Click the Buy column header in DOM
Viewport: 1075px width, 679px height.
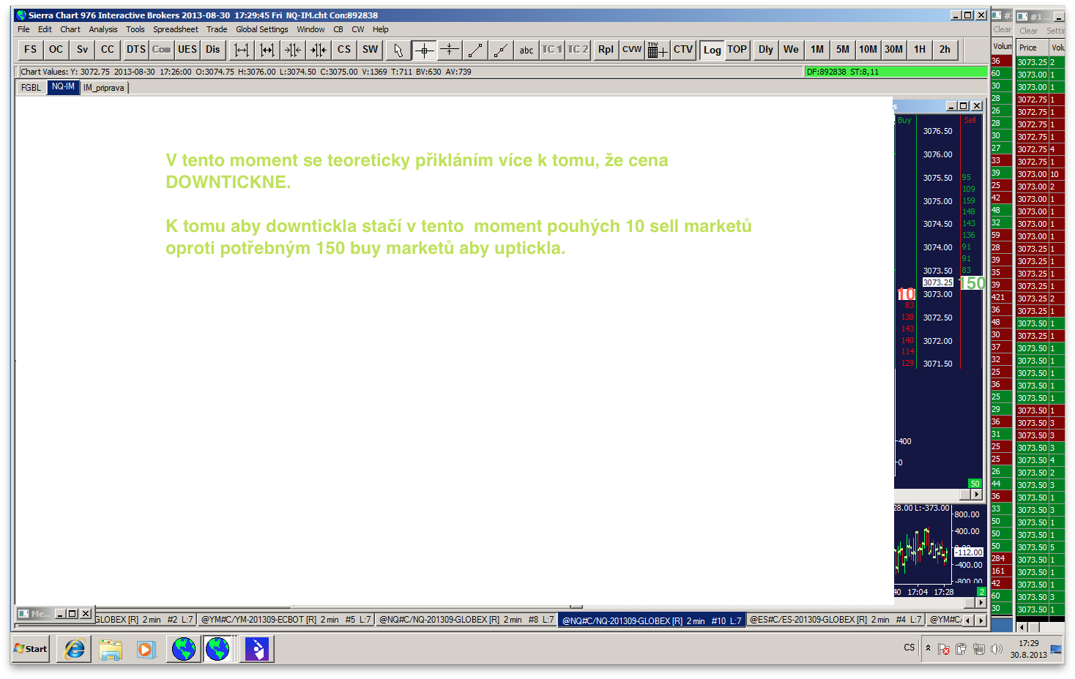coord(904,120)
